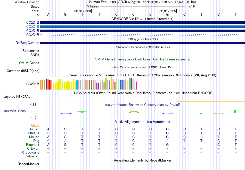The image size is (245, 170).
Task: Select the Human species label
Action: [34, 129]
